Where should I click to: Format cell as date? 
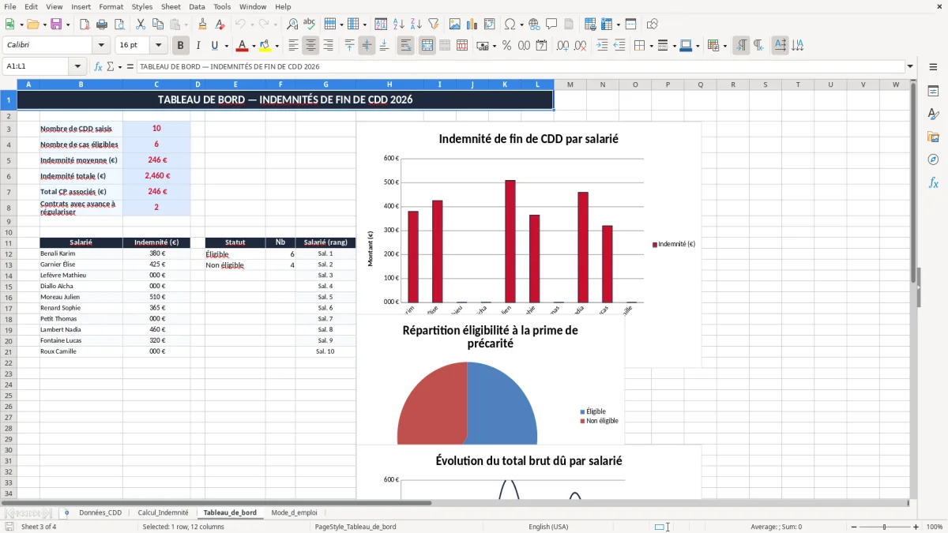541,46
